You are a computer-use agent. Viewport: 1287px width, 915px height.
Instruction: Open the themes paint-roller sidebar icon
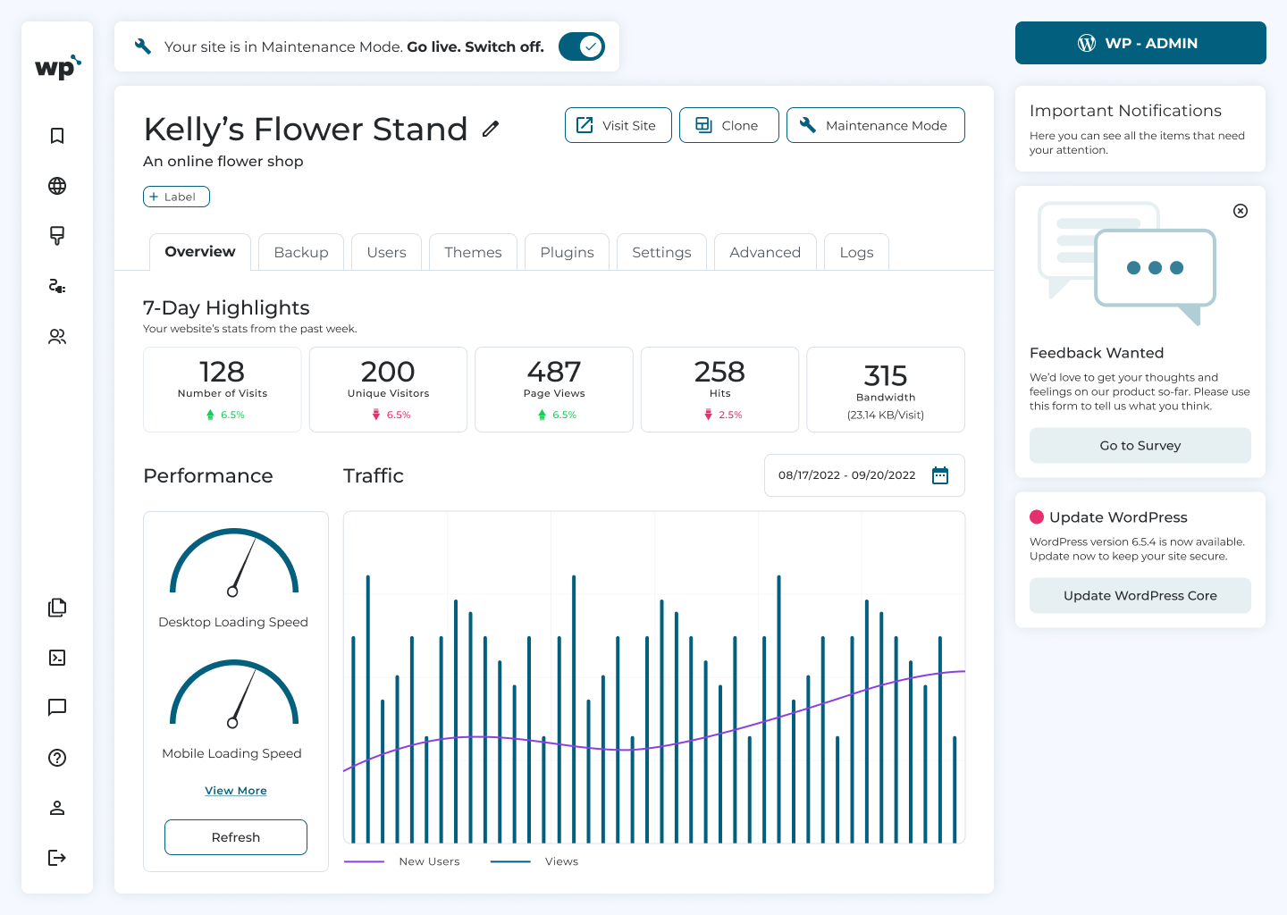[x=57, y=236]
